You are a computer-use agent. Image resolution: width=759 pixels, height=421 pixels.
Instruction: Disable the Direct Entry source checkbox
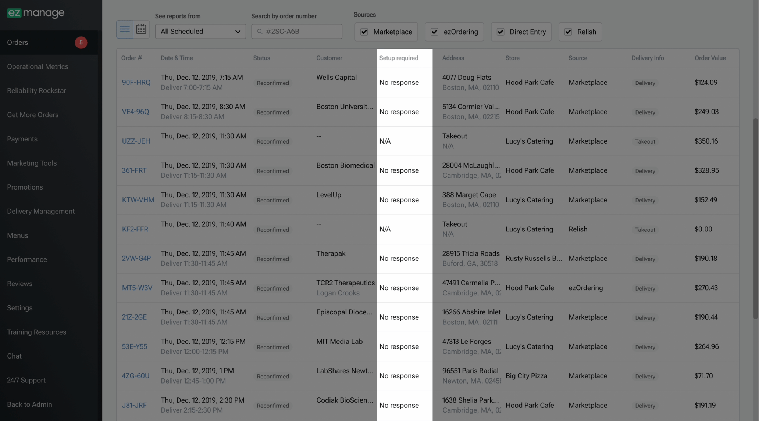(x=500, y=32)
